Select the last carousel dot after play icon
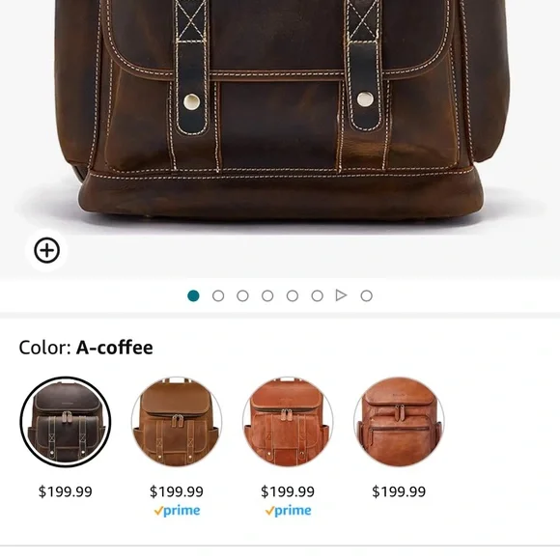This screenshot has width=560, height=560. coord(367,295)
